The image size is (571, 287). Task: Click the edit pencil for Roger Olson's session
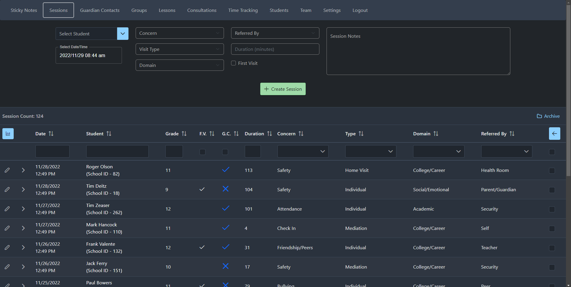7,170
